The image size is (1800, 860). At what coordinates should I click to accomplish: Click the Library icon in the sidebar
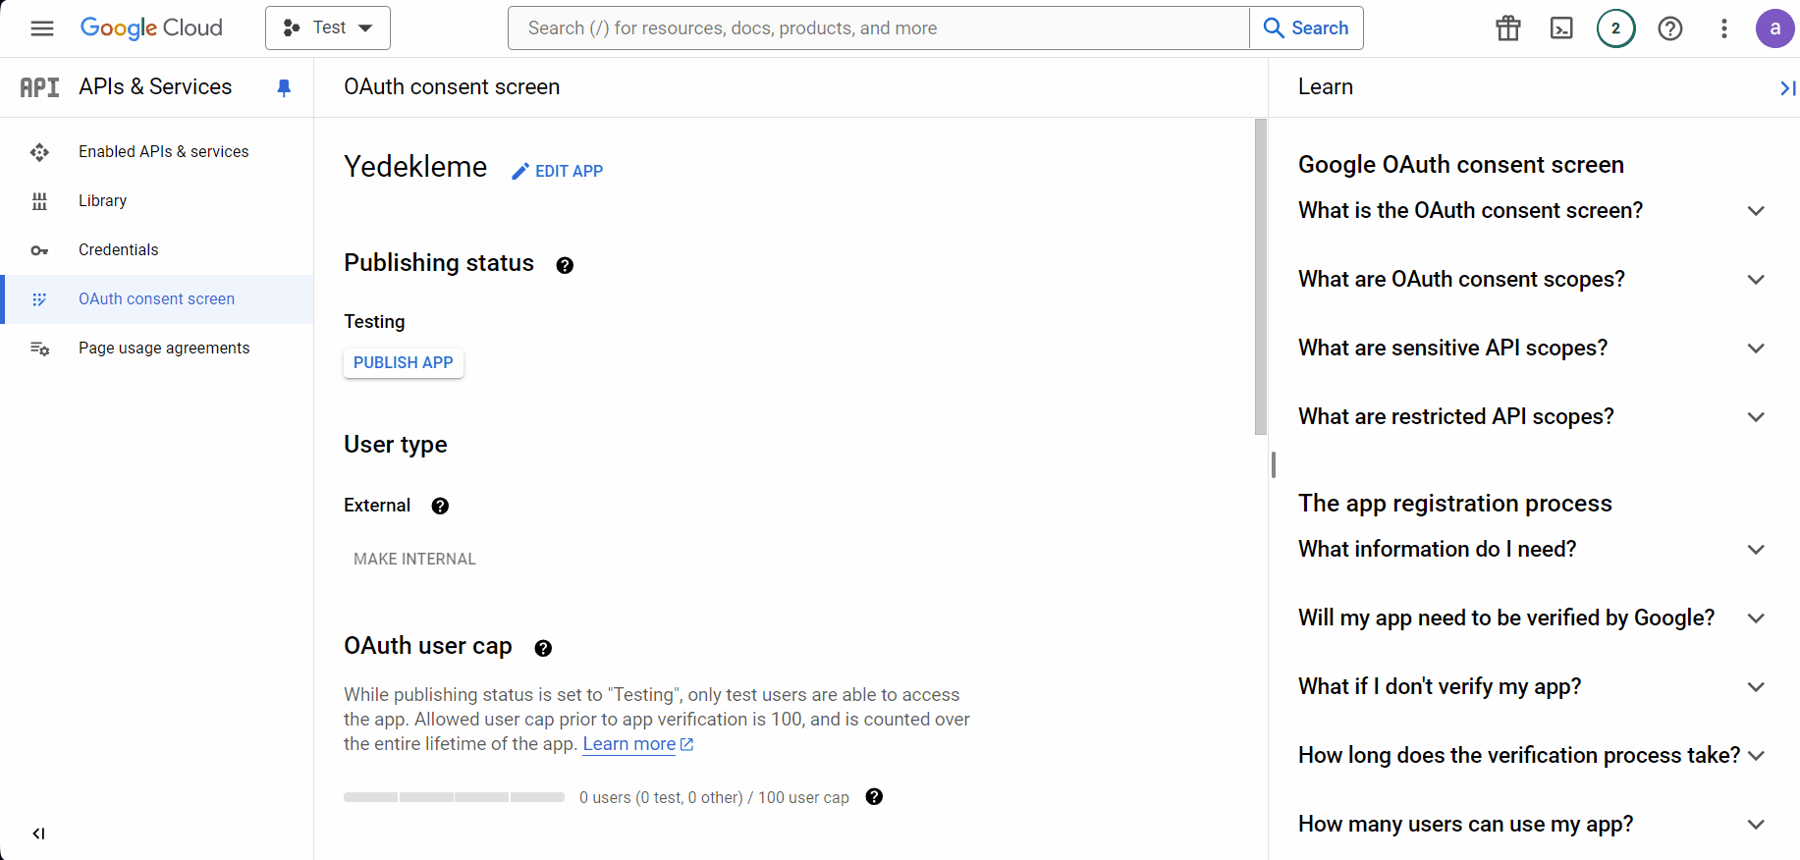coord(39,201)
